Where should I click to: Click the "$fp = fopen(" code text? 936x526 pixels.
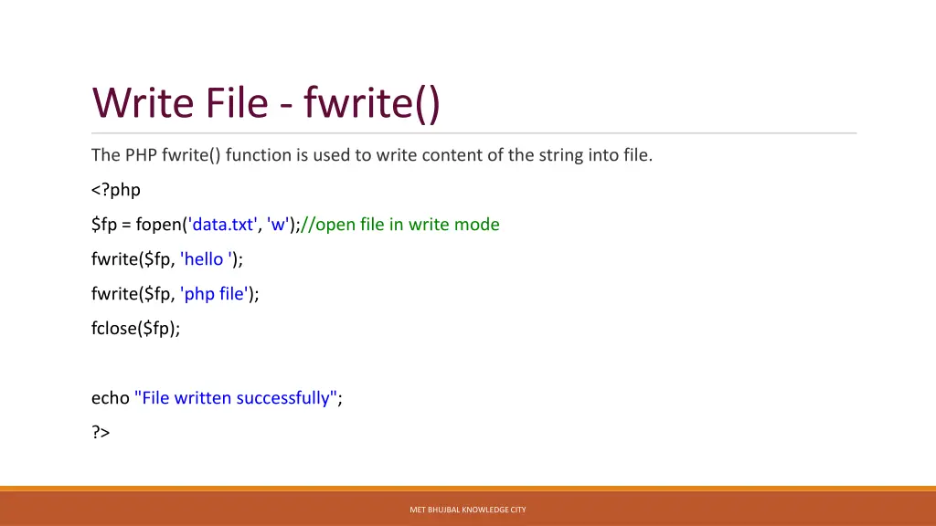point(140,225)
